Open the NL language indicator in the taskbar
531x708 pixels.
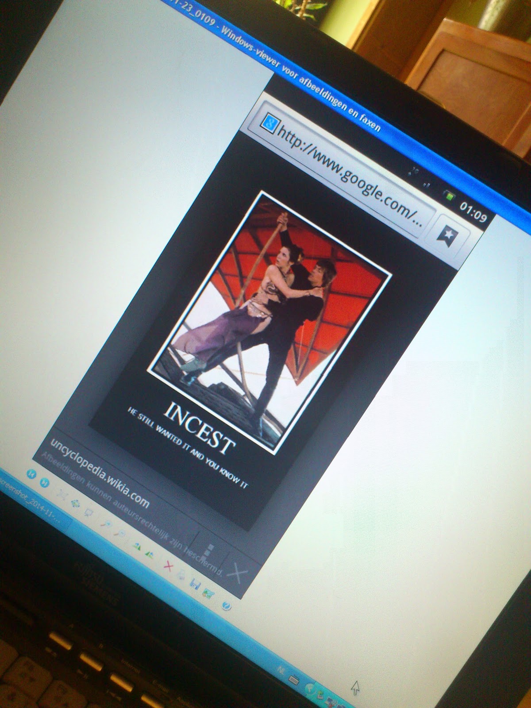click(x=281, y=670)
